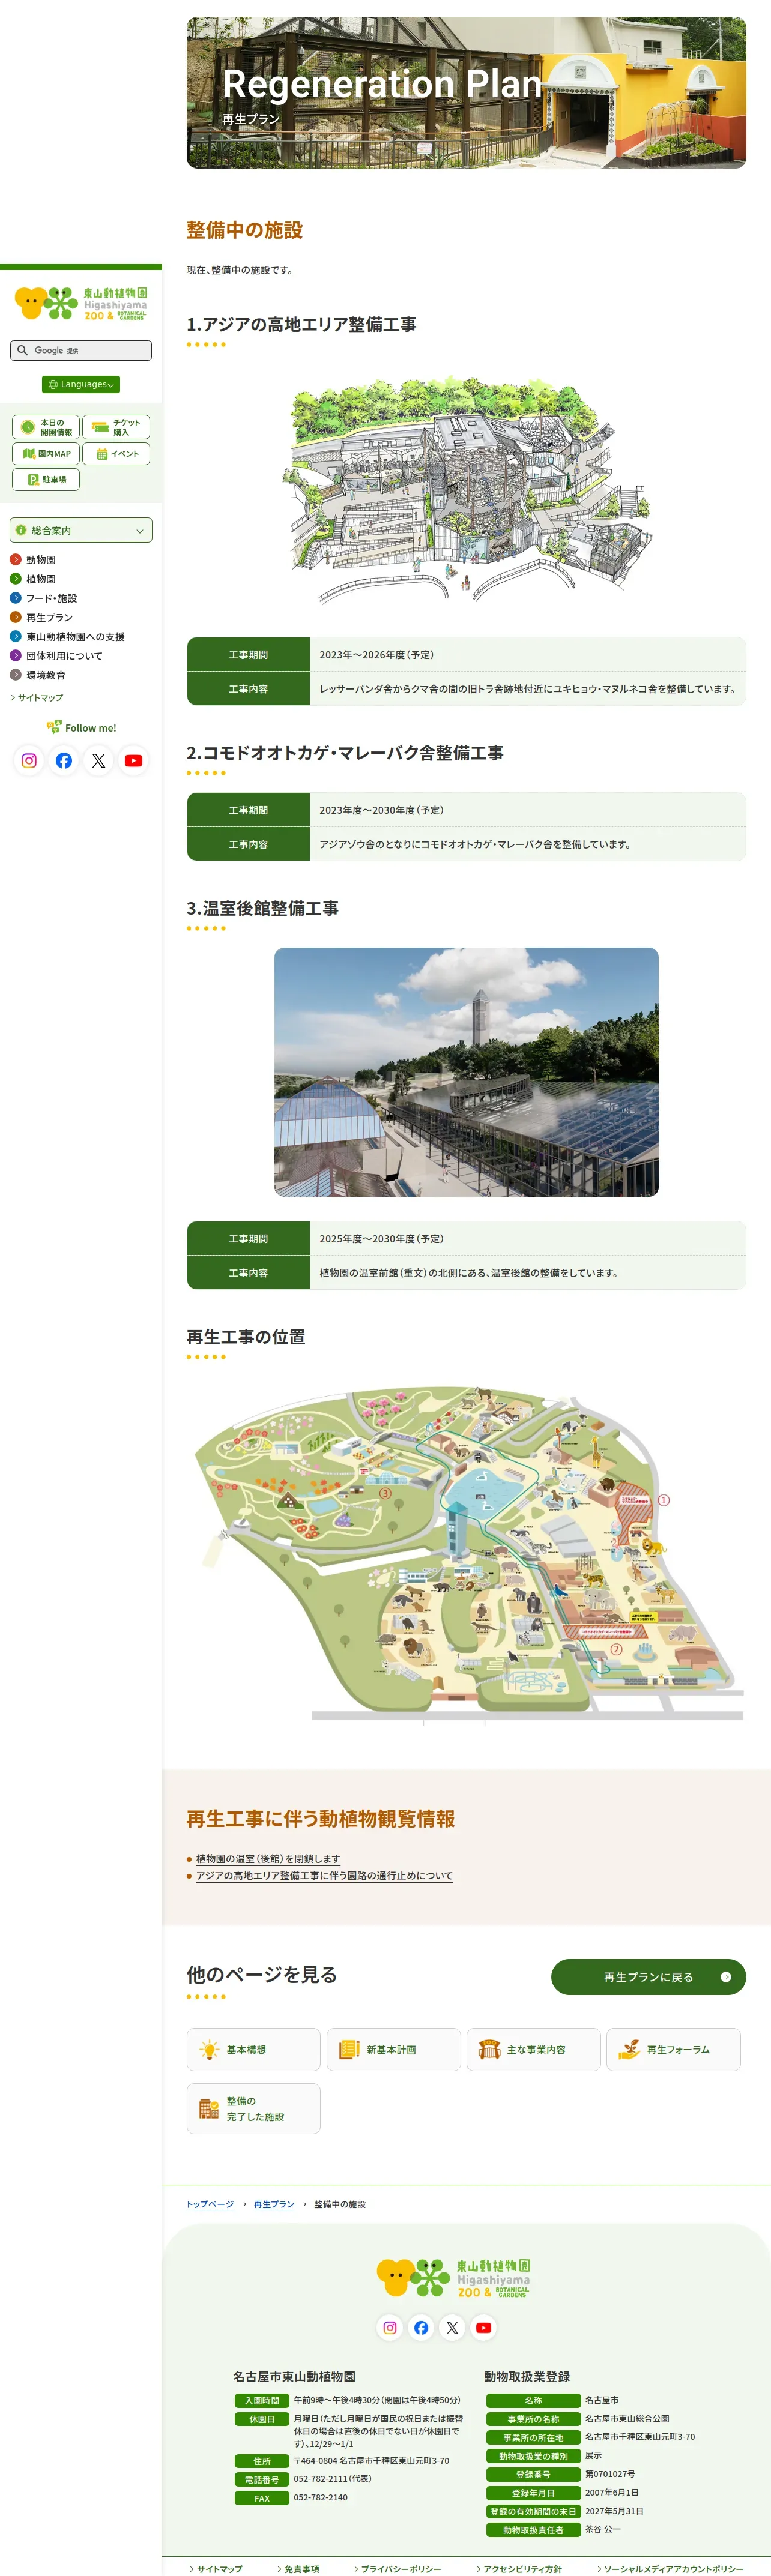Click the トップページ breadcrumb link

[x=210, y=2204]
